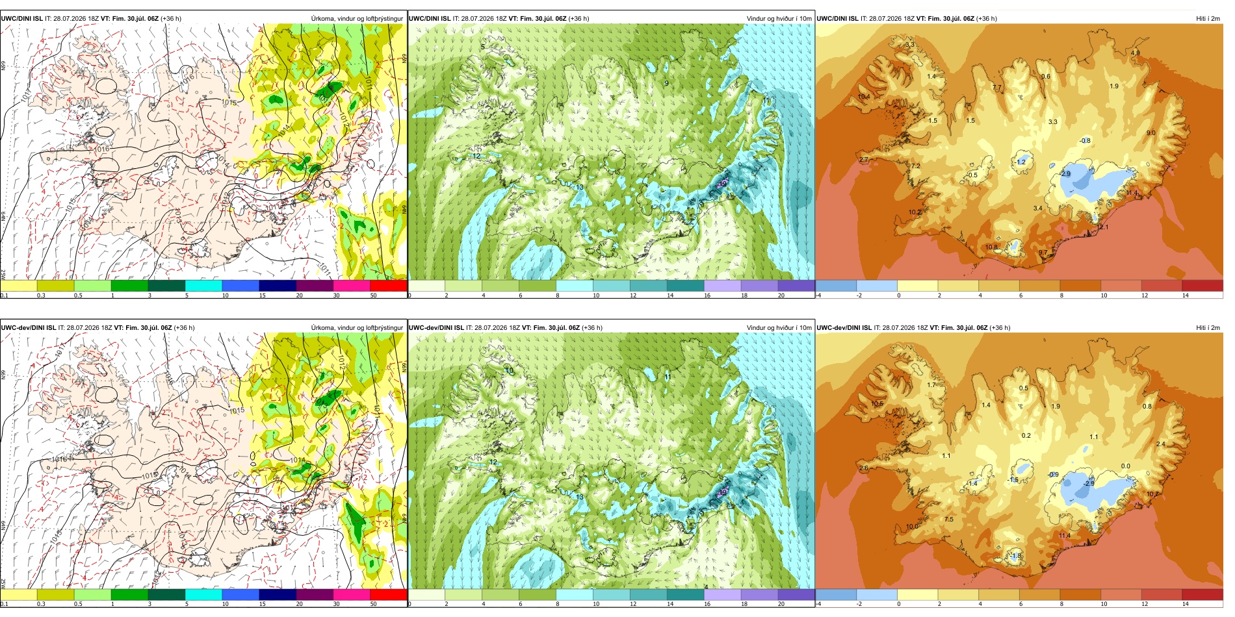
Task: Click 'Vindur og hviður í 10m' title on UWC-dev map
Action: click(779, 328)
